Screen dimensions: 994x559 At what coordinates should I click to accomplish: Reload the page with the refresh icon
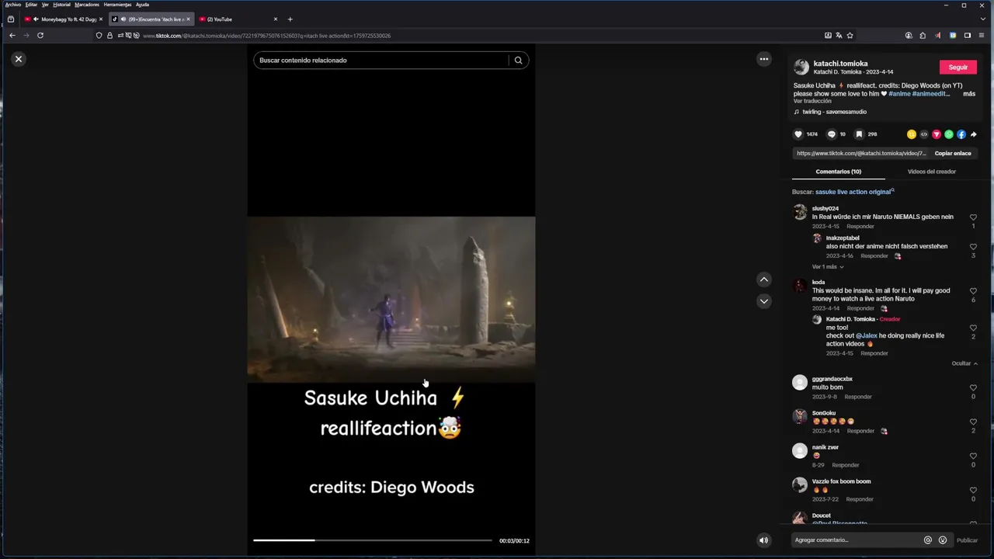(x=40, y=36)
